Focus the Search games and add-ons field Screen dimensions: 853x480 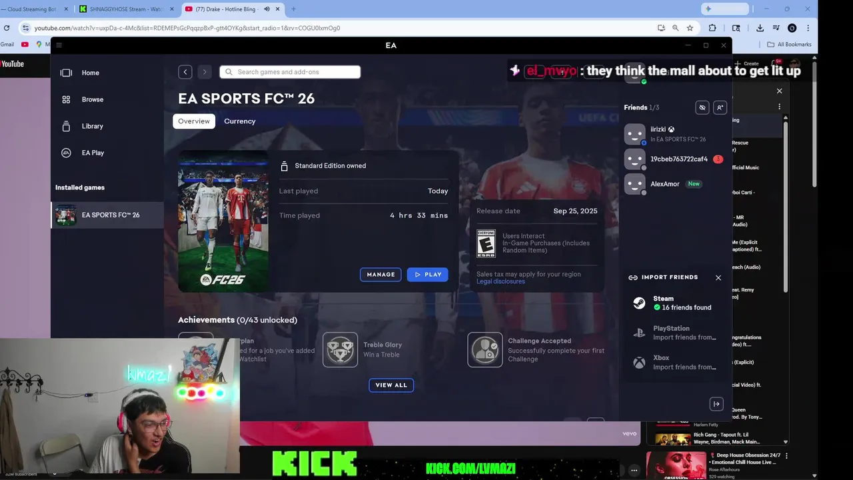290,72
